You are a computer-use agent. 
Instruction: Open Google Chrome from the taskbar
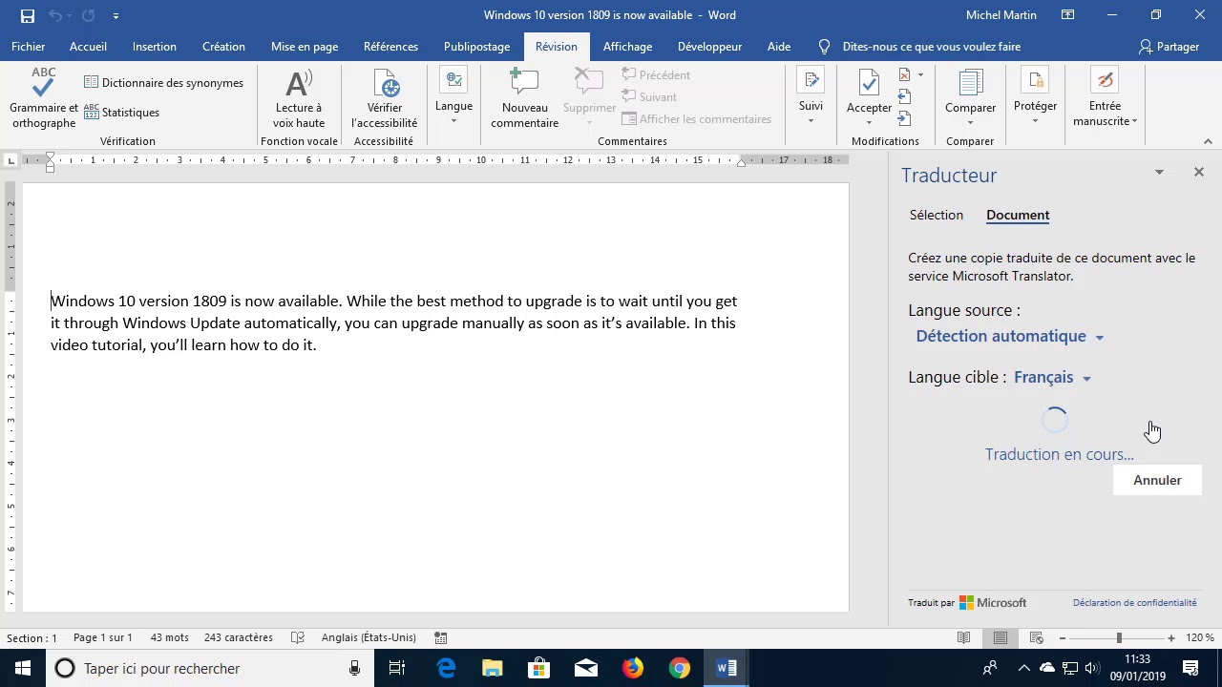[679, 668]
